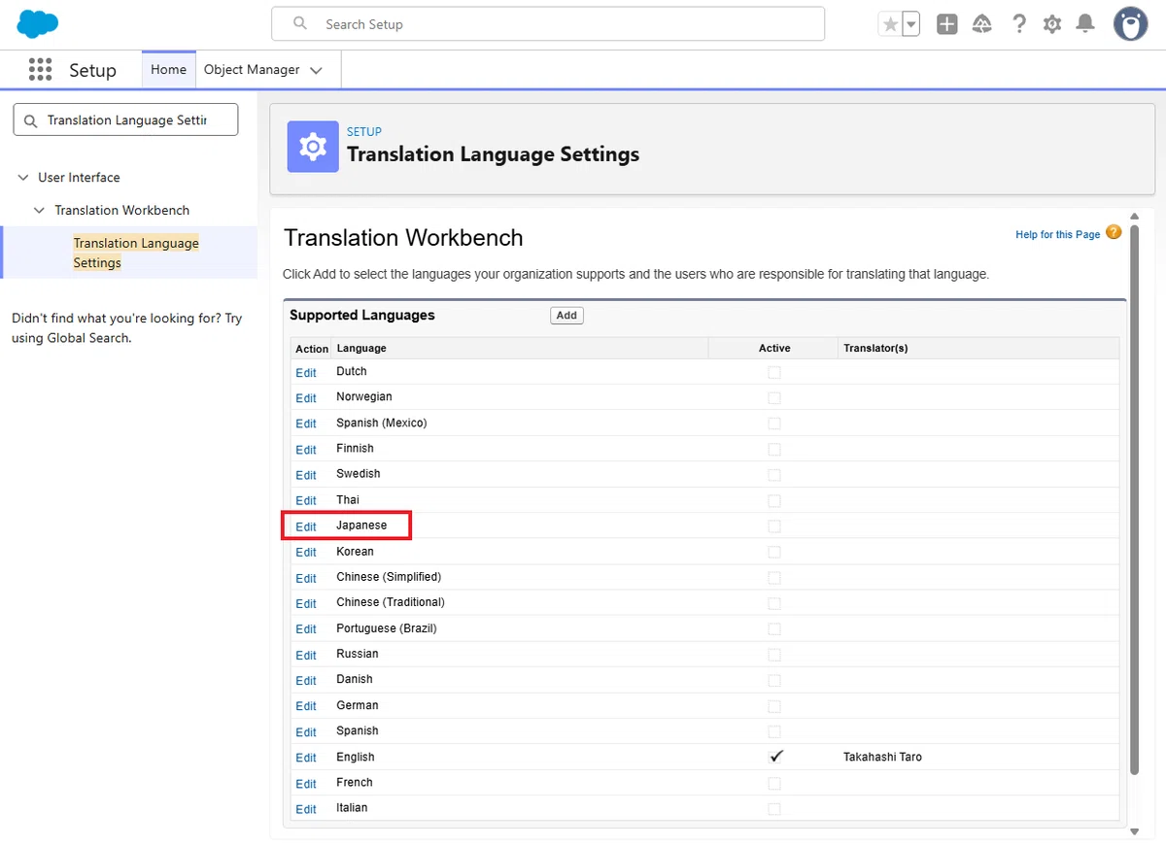The image size is (1166, 847).
Task: Click the page scrollbar down arrow
Action: [1134, 831]
